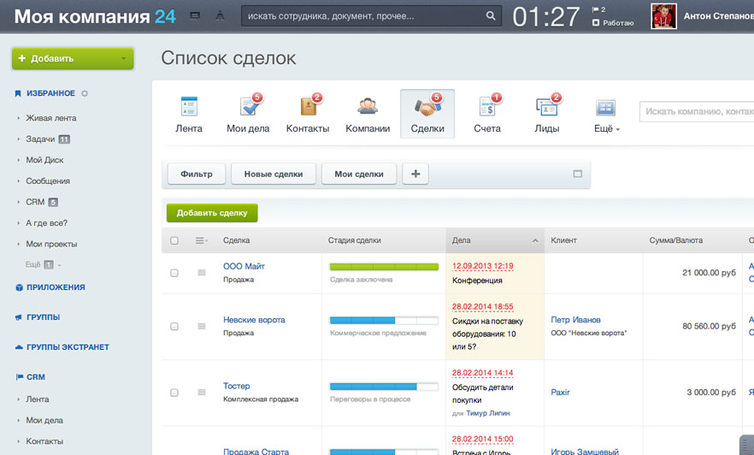The height and width of the screenshot is (455, 754).
Task: Check the box for ООО Майт deal
Action: click(x=174, y=273)
